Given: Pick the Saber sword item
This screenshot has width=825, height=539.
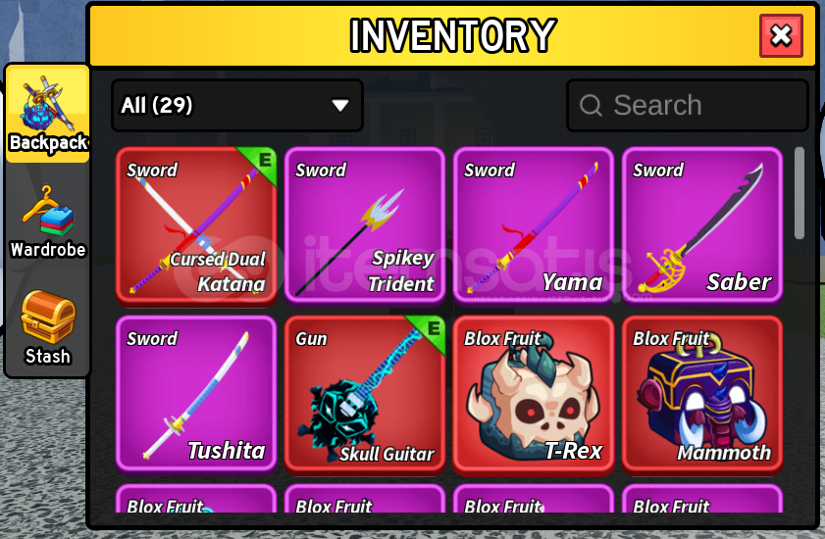Looking at the screenshot, I should 702,226.
